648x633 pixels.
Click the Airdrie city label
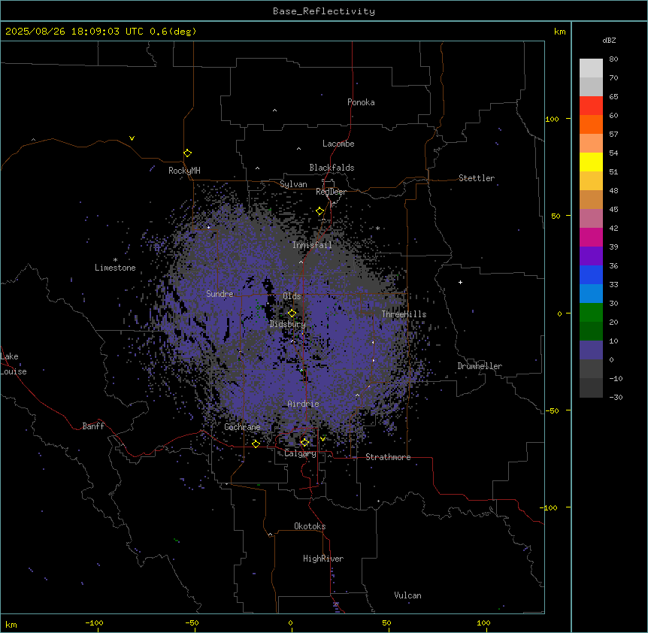click(x=304, y=404)
